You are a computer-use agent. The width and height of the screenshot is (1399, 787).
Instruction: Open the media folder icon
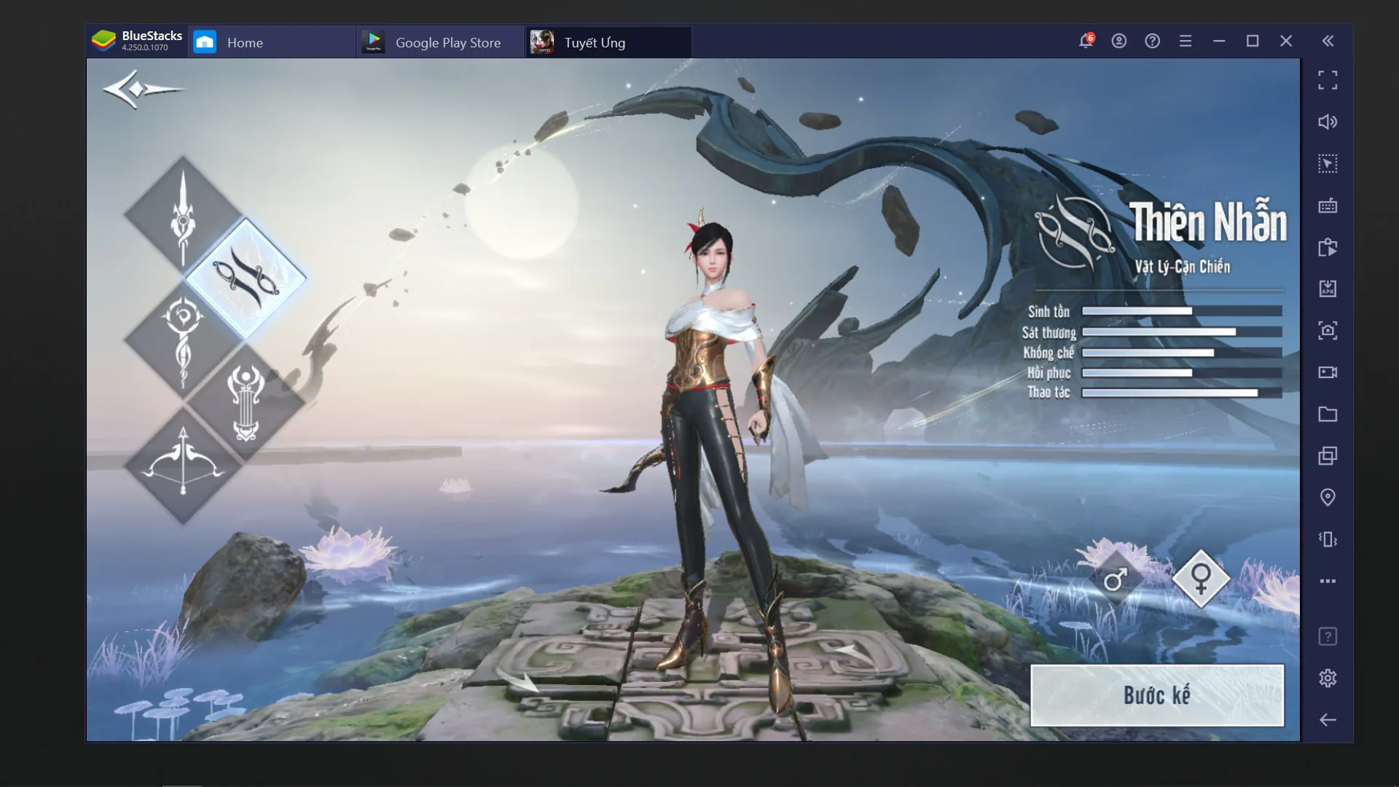click(x=1328, y=414)
